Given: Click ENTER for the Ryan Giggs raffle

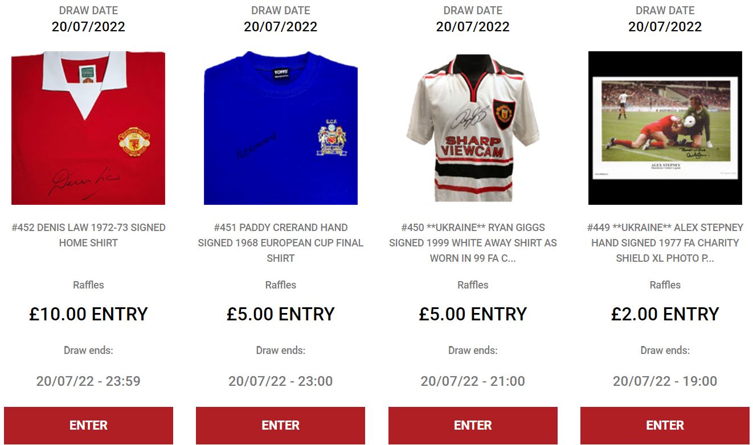Looking at the screenshot, I should [x=473, y=425].
